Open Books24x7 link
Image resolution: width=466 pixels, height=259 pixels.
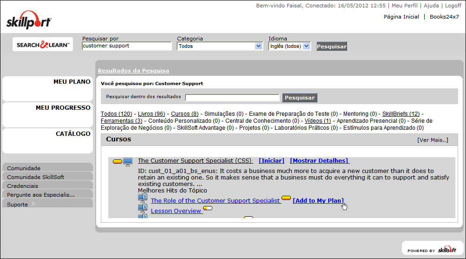[x=444, y=17]
